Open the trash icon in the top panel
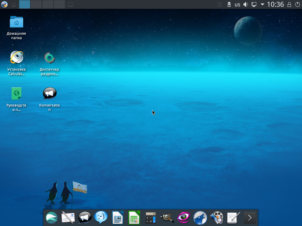This screenshot has height=226, width=302. coord(220,4)
